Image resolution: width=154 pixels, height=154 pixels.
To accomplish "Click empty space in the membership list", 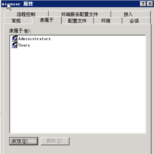I will click(x=78, y=89).
